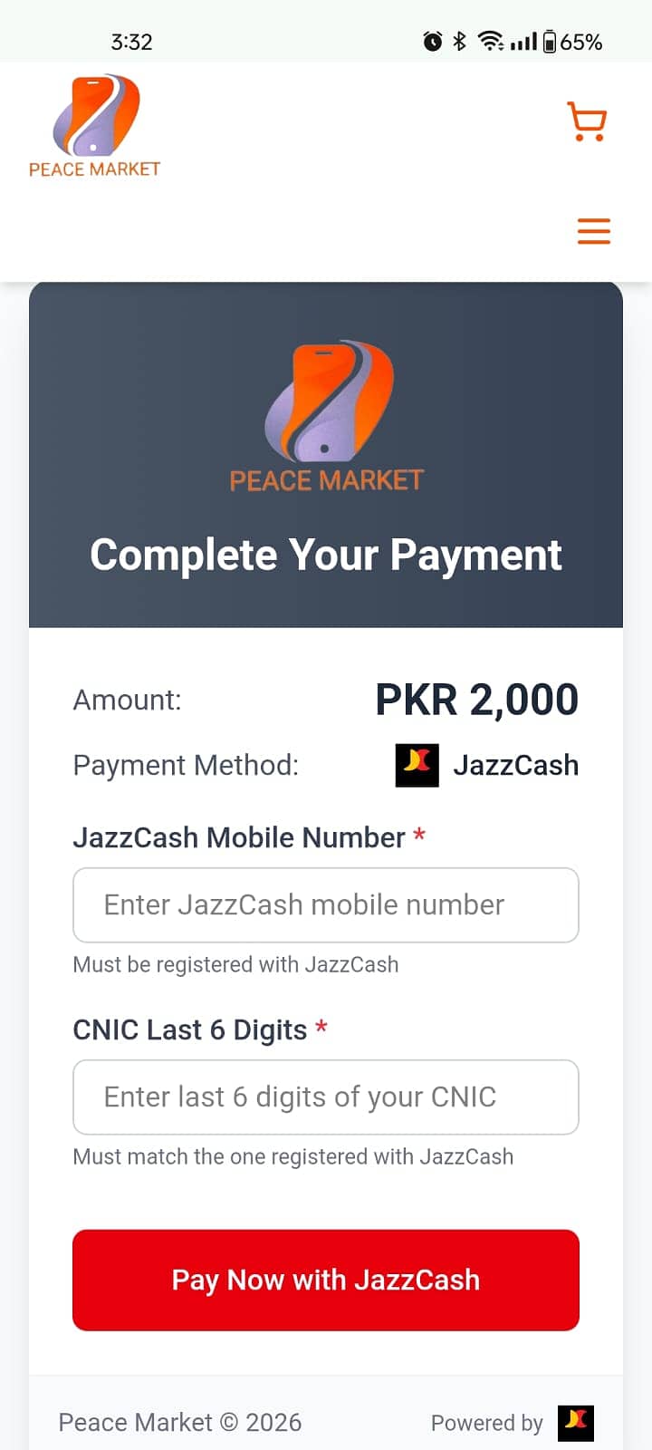Click the JazzCash payment method label

[x=516, y=765]
